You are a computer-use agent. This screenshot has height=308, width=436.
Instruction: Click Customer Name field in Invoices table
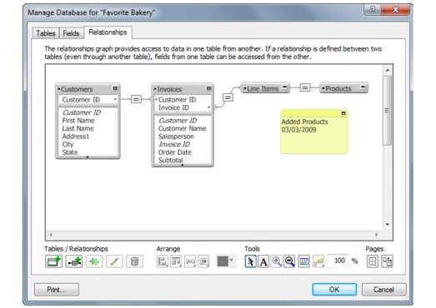pyautogui.click(x=182, y=128)
